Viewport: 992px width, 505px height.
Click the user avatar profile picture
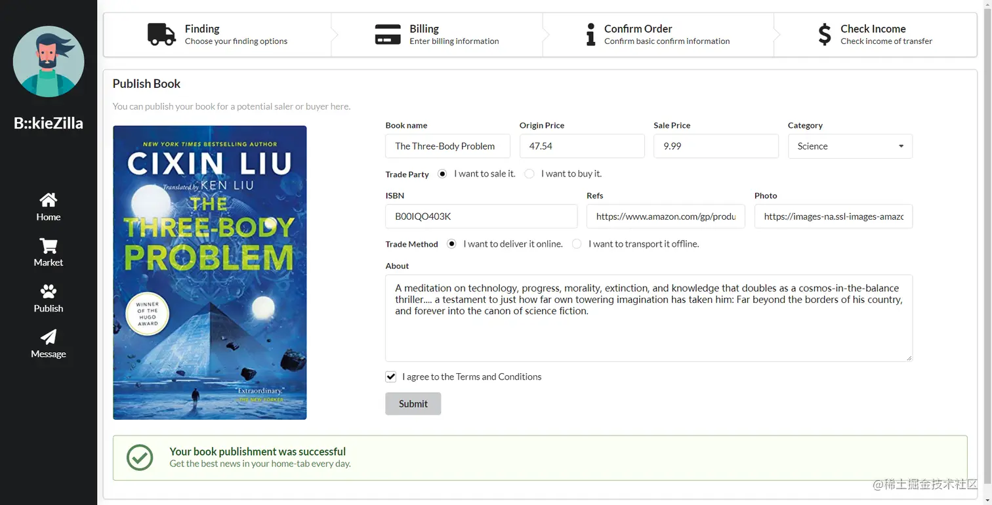click(x=49, y=62)
